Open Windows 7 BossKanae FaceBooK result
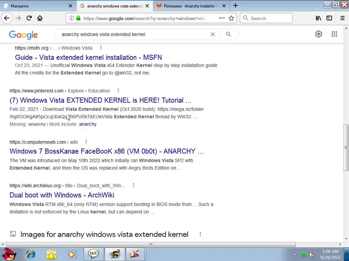 (x=107, y=151)
